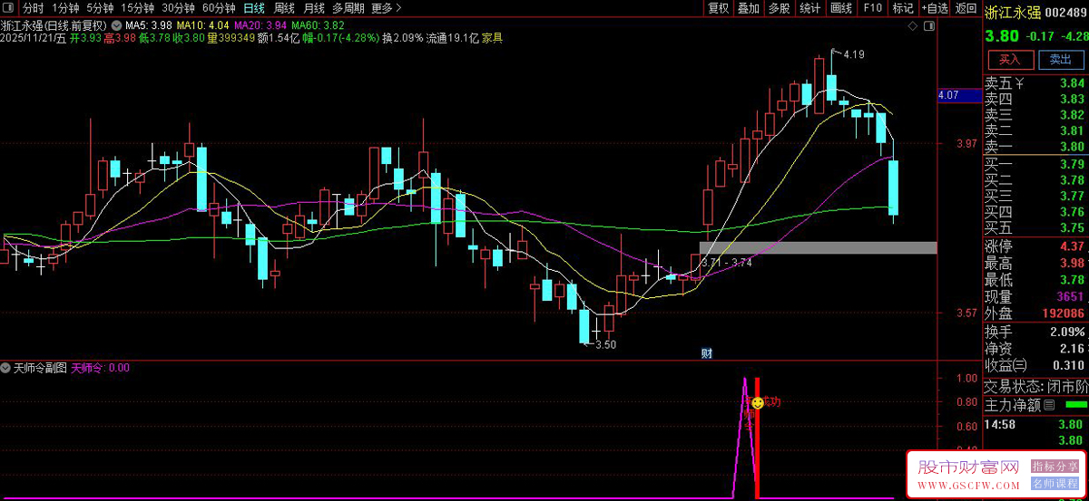Click the 买五 3.75 bid row
The height and width of the screenshot is (501, 1089).
click(1035, 227)
